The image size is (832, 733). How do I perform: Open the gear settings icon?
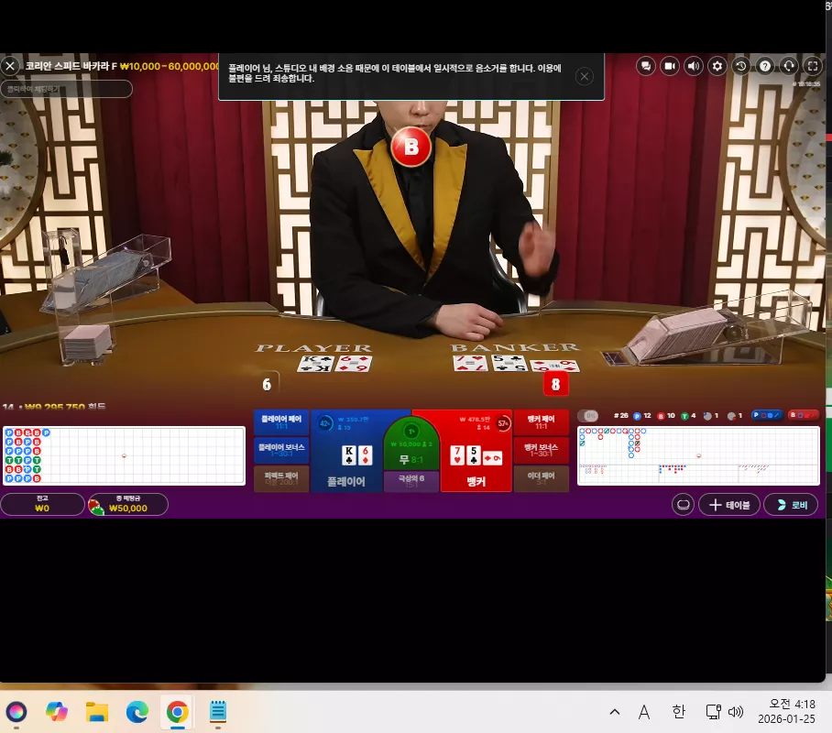click(x=717, y=66)
